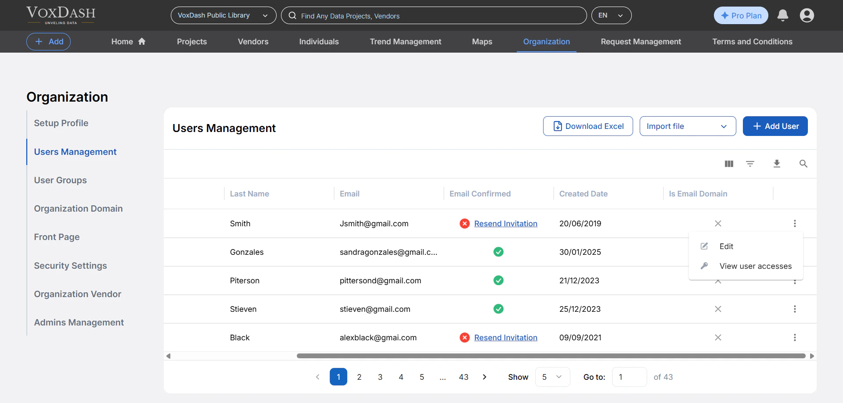Go to the previous page arrow
The height and width of the screenshot is (403, 843).
click(317, 377)
